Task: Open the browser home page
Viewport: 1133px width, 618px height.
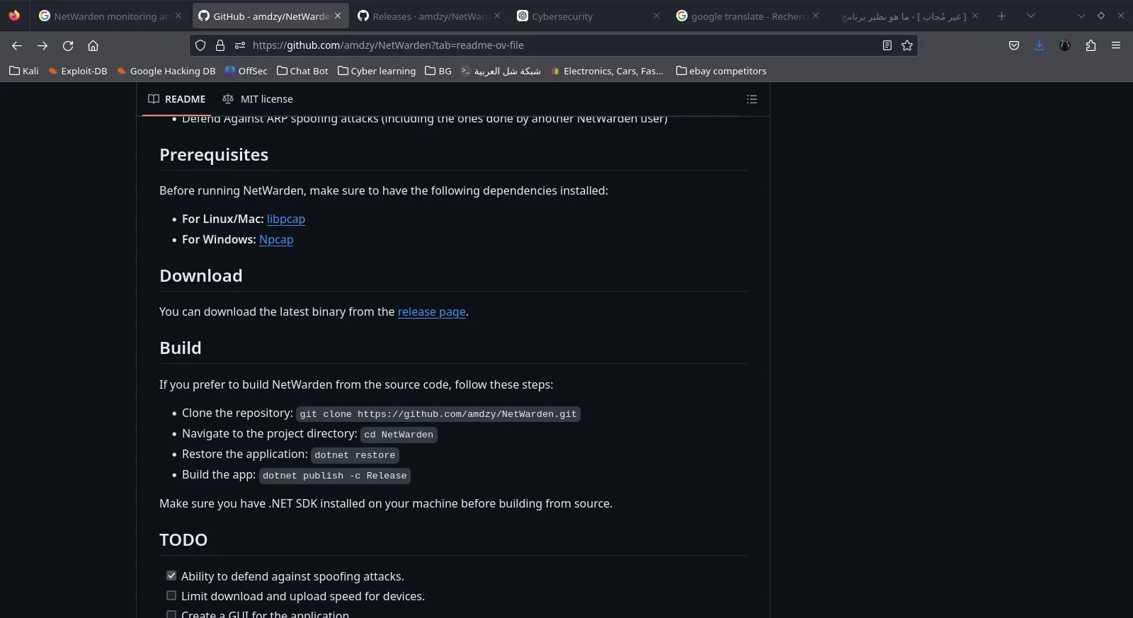Action: 93,45
